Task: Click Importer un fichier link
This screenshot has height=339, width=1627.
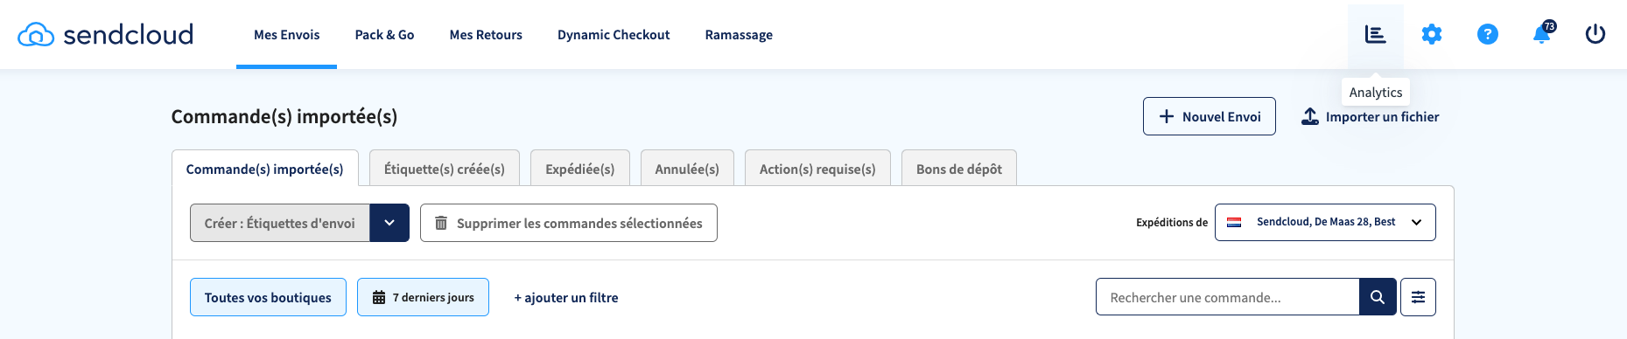Action: 1371,116
